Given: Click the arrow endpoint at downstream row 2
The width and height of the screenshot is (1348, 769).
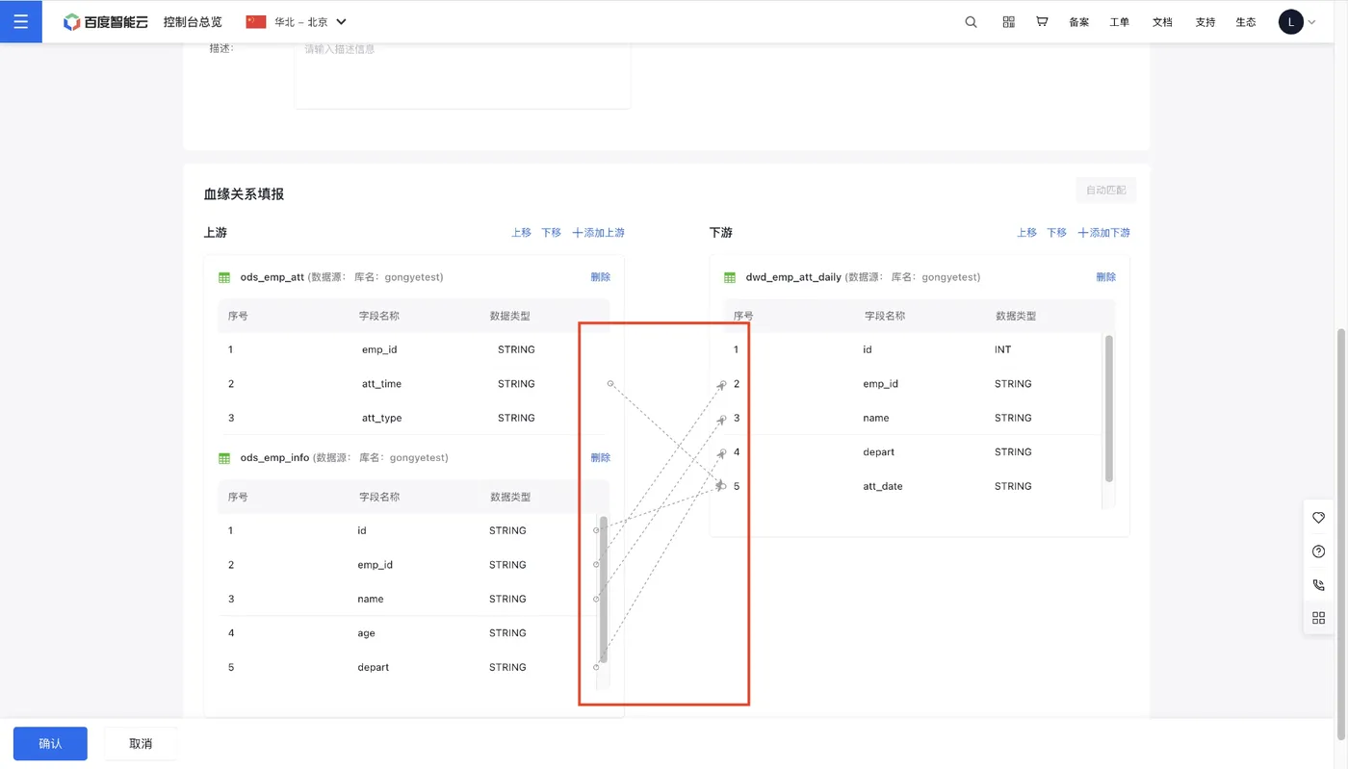Looking at the screenshot, I should pos(722,385).
